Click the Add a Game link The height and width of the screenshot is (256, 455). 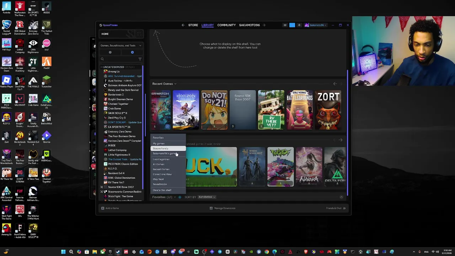coord(112,208)
